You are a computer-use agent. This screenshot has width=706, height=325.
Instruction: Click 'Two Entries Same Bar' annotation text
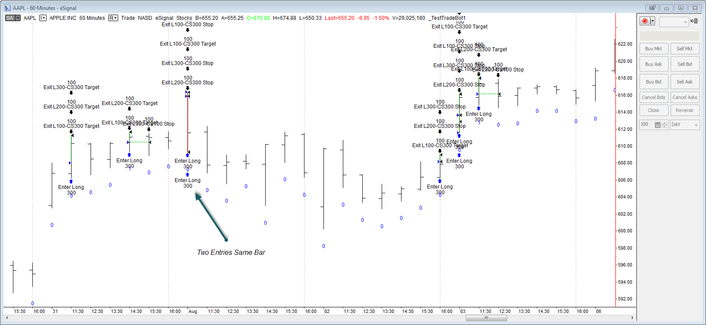pyautogui.click(x=231, y=253)
